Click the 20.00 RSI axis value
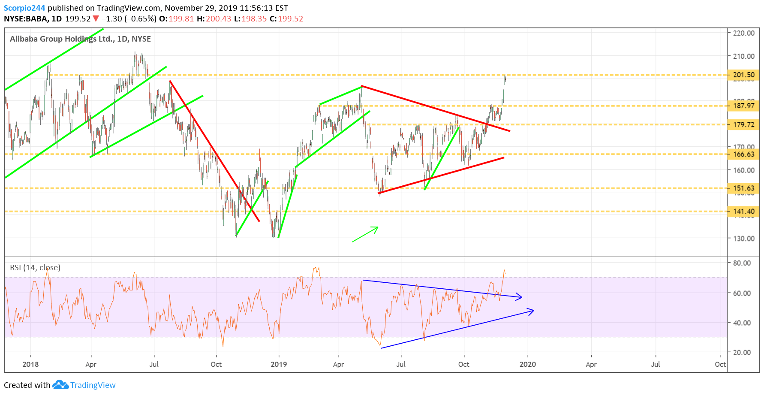Image resolution: width=764 pixels, height=396 pixels. click(742, 352)
